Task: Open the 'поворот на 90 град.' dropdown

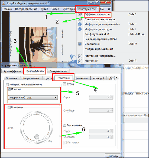Action: [x=33, y=98]
